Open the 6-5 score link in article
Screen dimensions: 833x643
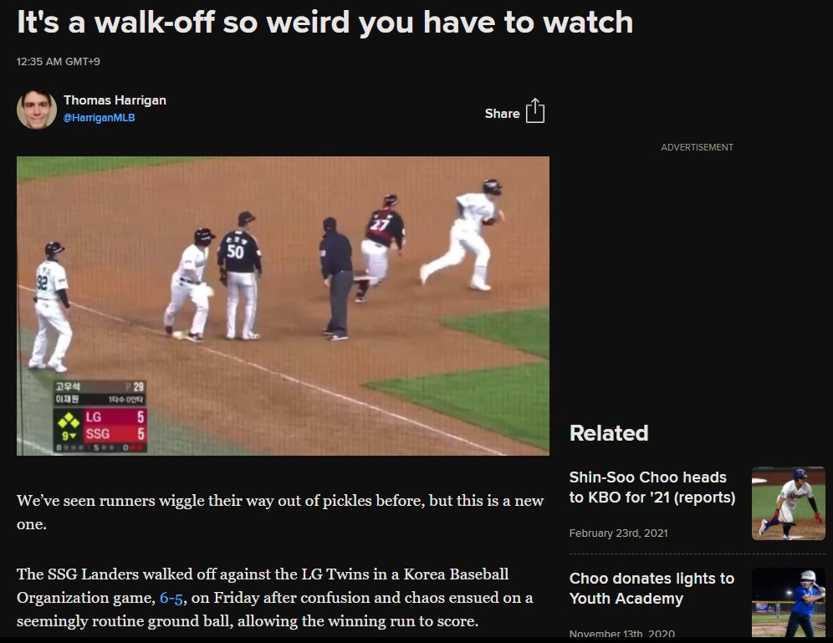[171, 598]
